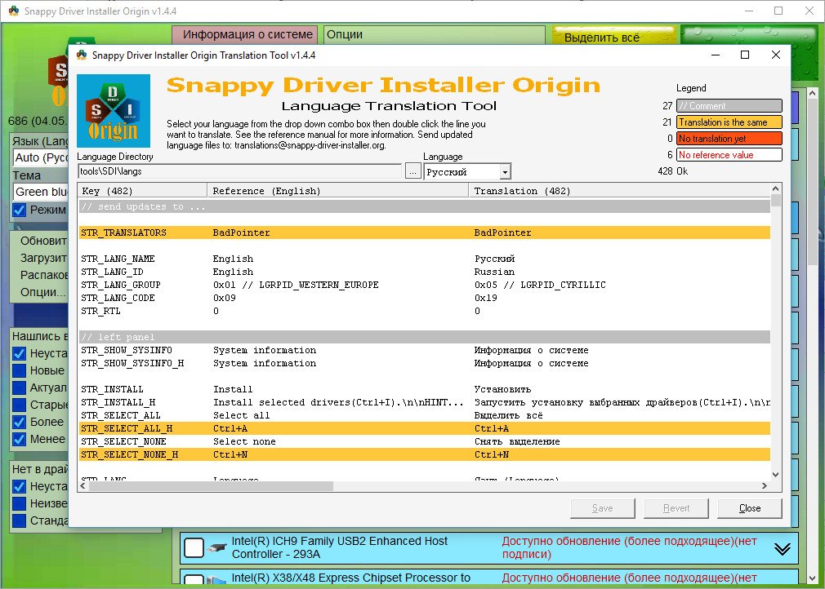Click the main window driver list scroll-up arrow
Image resolution: width=825 pixels, height=589 pixels.
pos(813,94)
